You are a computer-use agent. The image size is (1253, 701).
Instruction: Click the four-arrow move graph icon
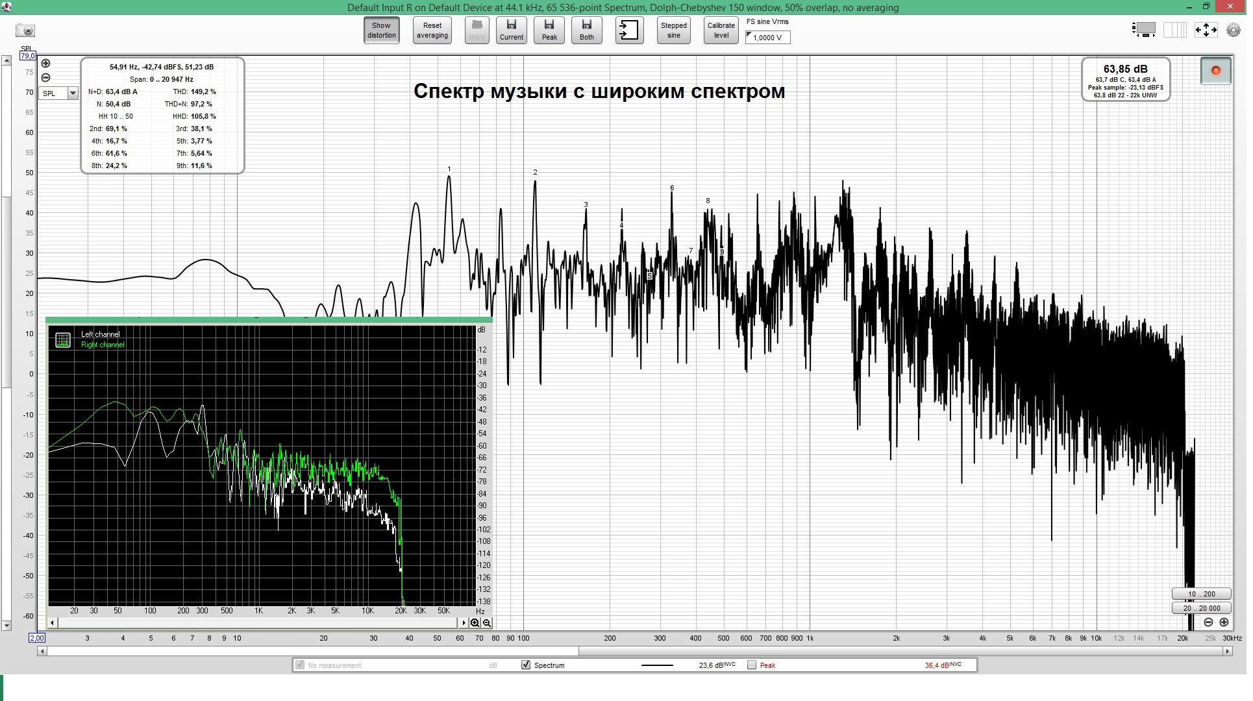tap(1206, 30)
